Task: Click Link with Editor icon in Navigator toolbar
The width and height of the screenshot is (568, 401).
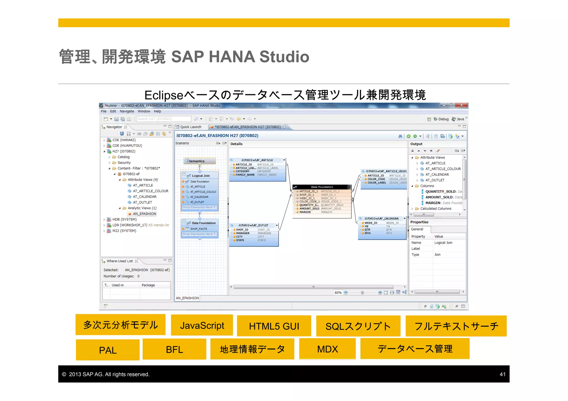Action: coord(164,134)
